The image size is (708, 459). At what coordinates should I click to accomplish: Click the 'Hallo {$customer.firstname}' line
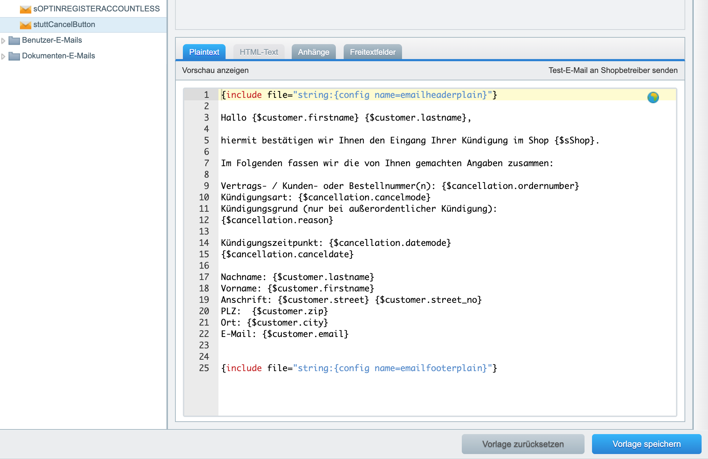[346, 117]
